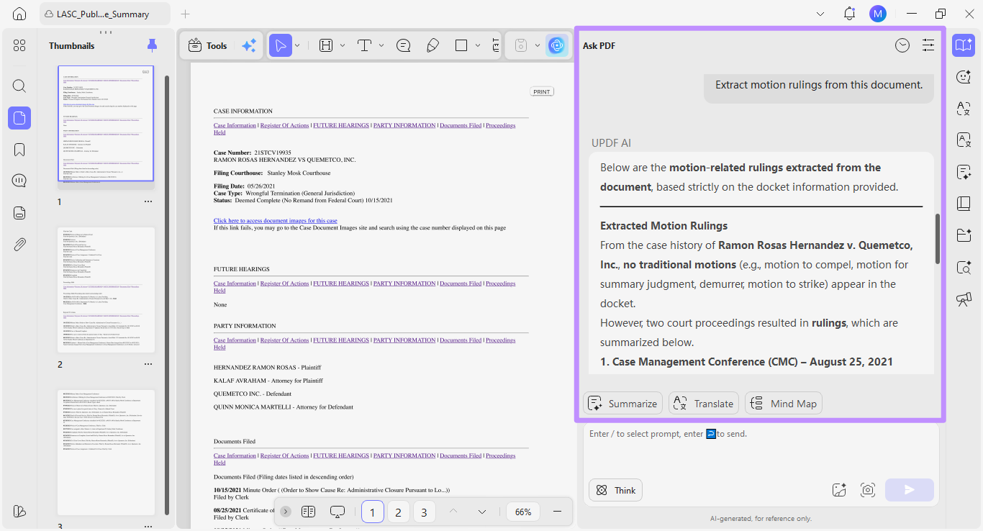
Task: Expand the bottom bar with the arrow
Action: (x=286, y=512)
